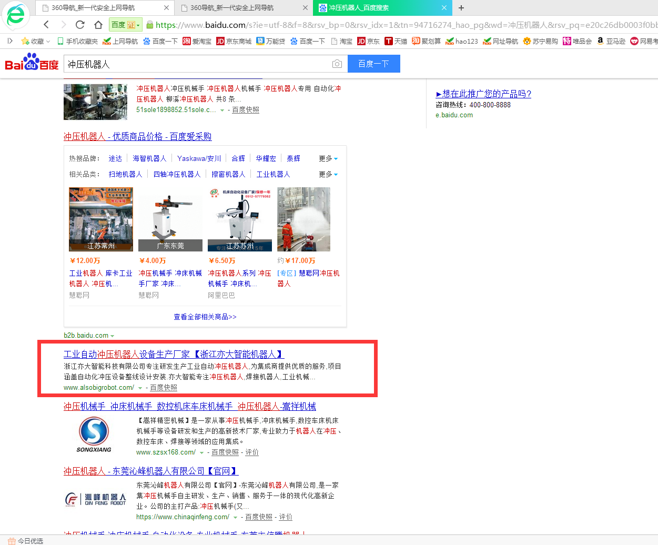Go to home page icon
The image size is (658, 545).
(98, 25)
